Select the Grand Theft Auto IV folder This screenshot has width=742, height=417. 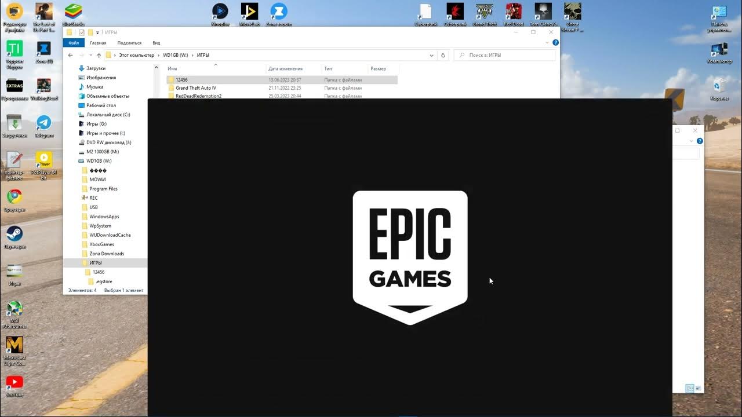[x=282, y=88]
